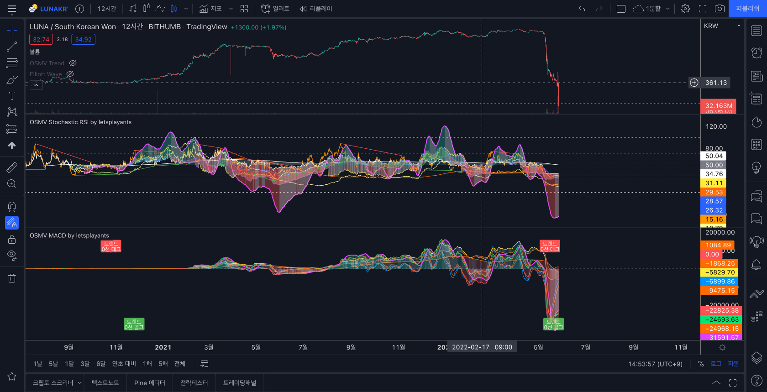Select the up arrow icon tool
The height and width of the screenshot is (392, 767).
tap(12, 145)
